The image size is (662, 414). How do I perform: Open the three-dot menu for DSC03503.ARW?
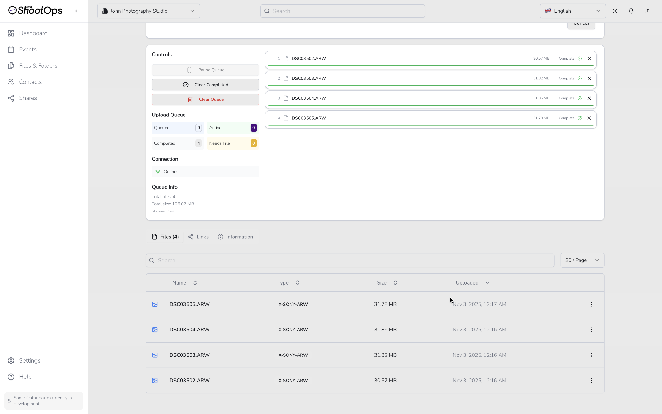[592, 355]
